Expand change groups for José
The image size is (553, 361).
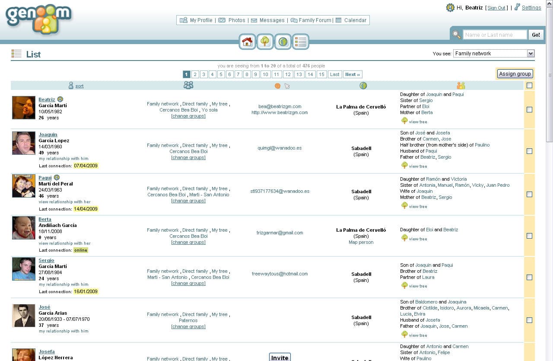(x=188, y=326)
